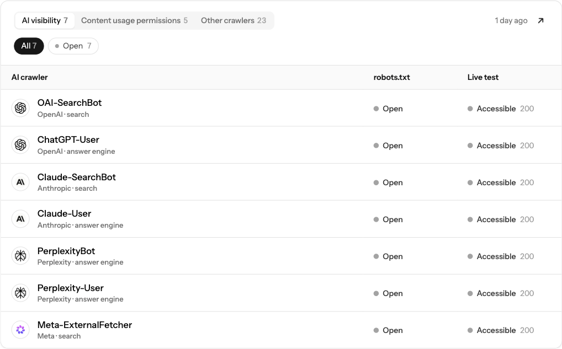This screenshot has height=349, width=562.
Task: Click Accessible 200 in Perplexity-User row
Action: point(501,293)
